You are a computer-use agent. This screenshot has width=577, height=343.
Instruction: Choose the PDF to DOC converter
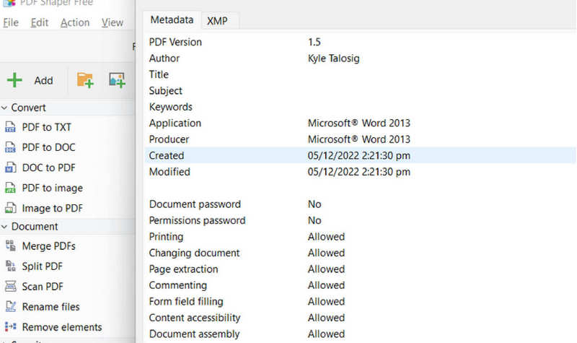(x=48, y=147)
